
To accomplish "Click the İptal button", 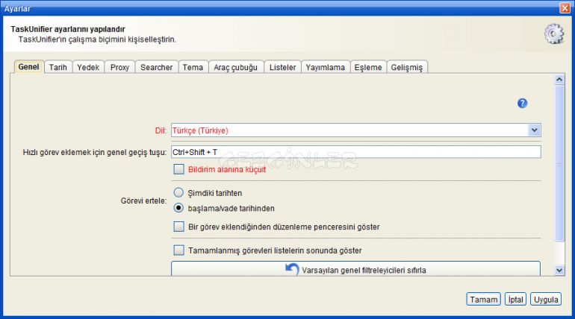I will (515, 299).
